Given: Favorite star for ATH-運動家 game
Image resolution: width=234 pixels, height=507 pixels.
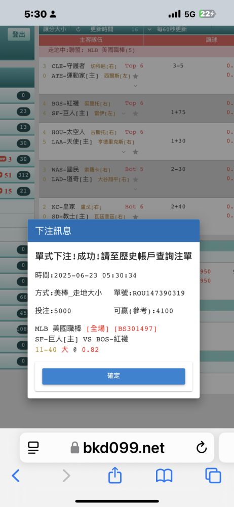Looking at the screenshot, I should 135,77.
